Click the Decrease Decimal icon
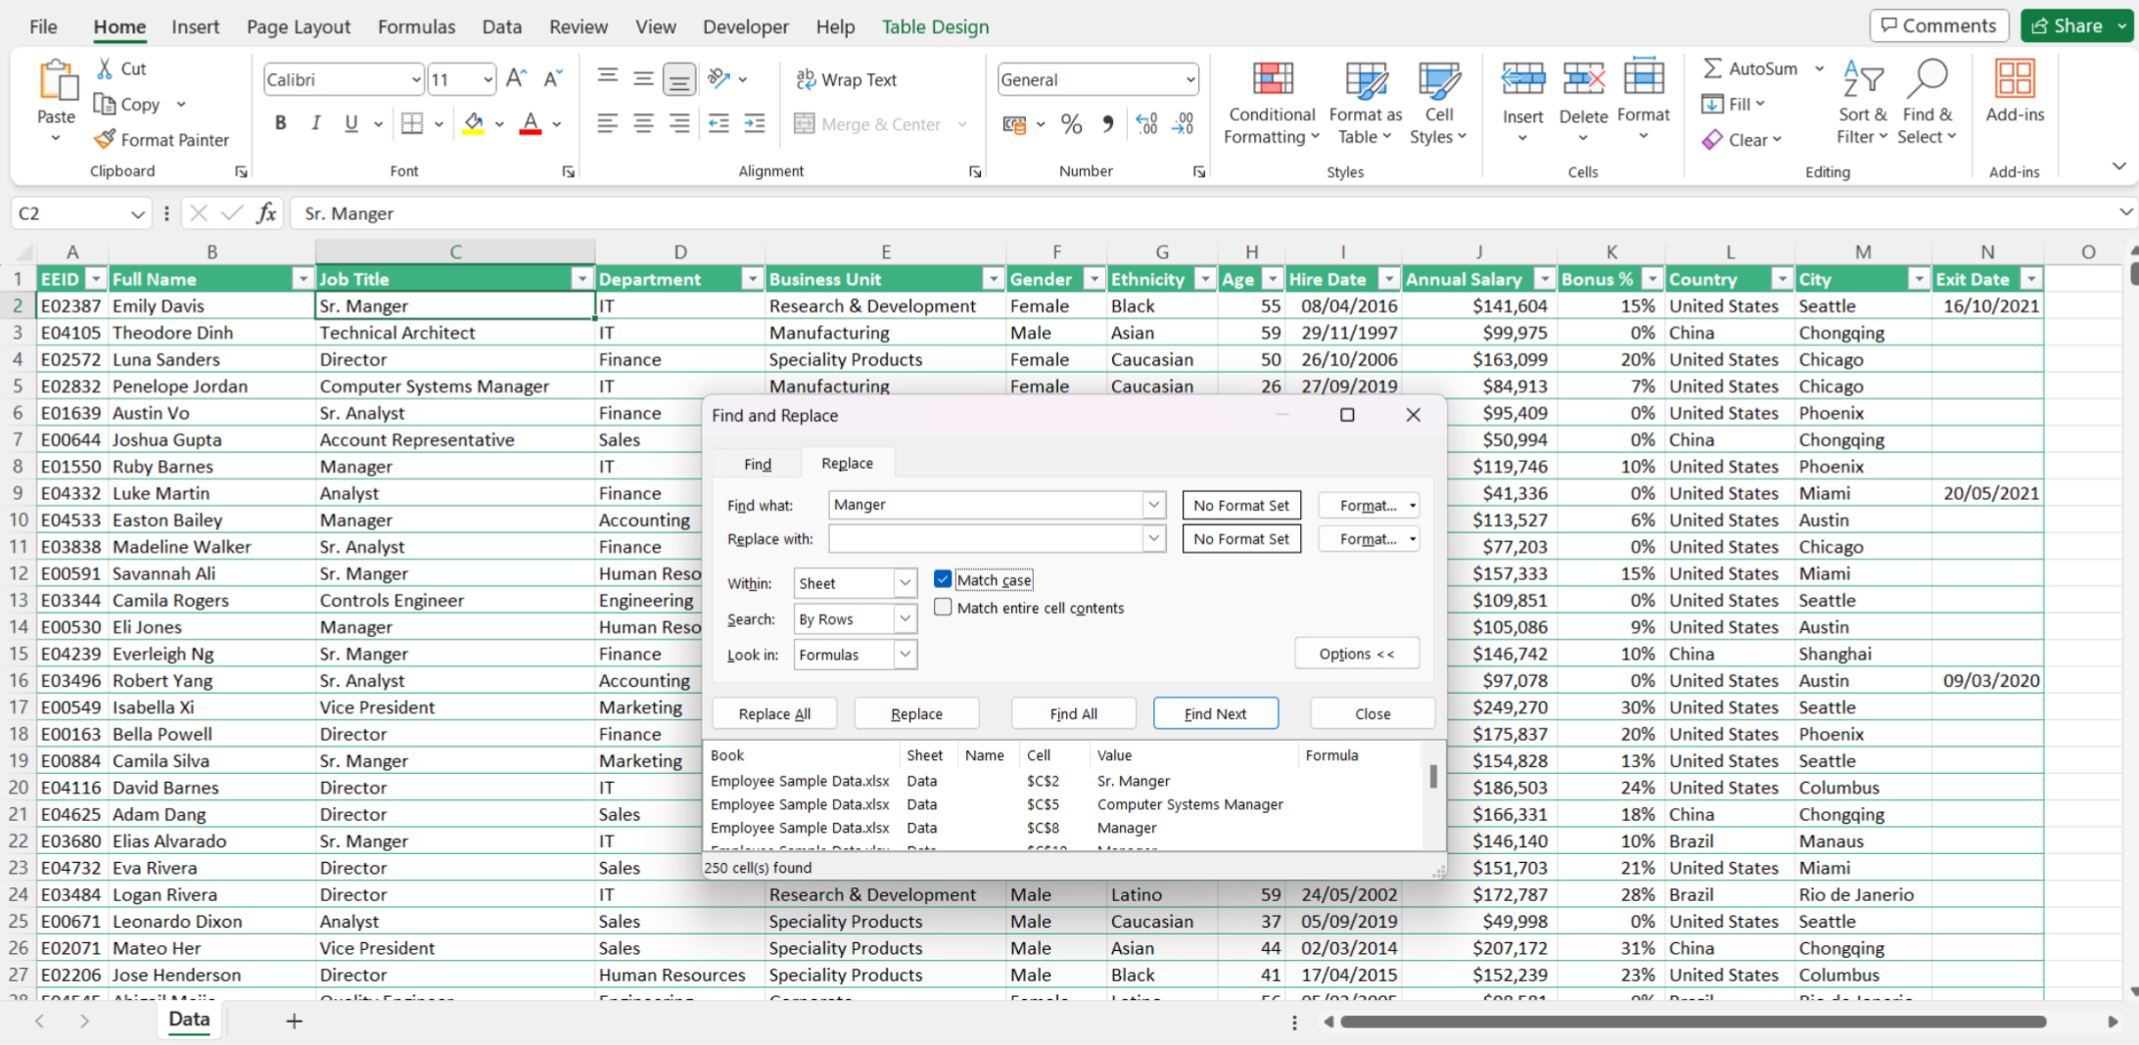 1183,124
